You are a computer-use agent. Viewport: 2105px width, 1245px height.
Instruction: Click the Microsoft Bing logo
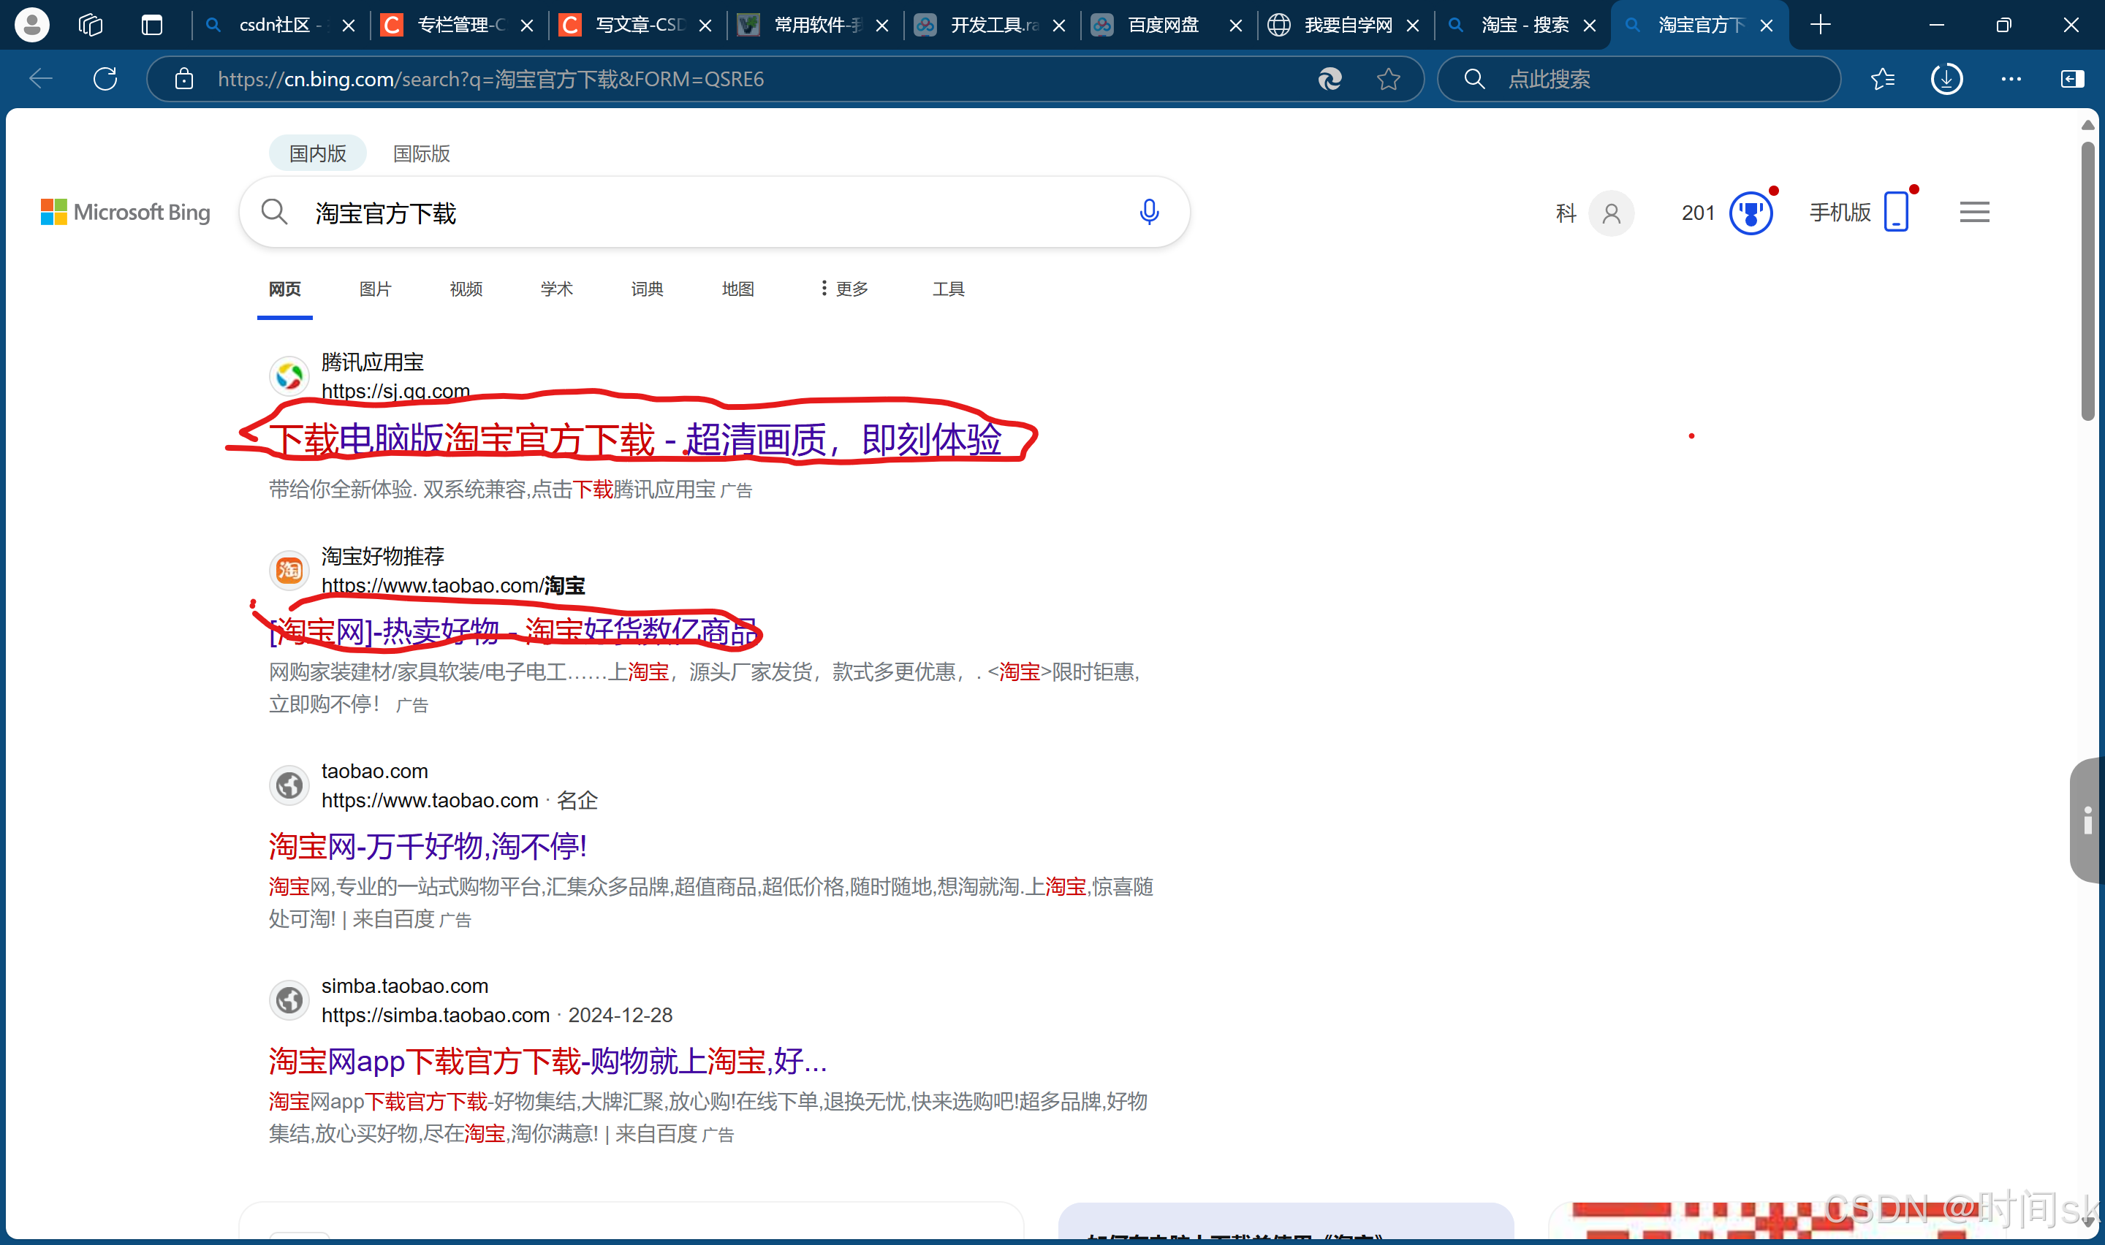pos(126,213)
